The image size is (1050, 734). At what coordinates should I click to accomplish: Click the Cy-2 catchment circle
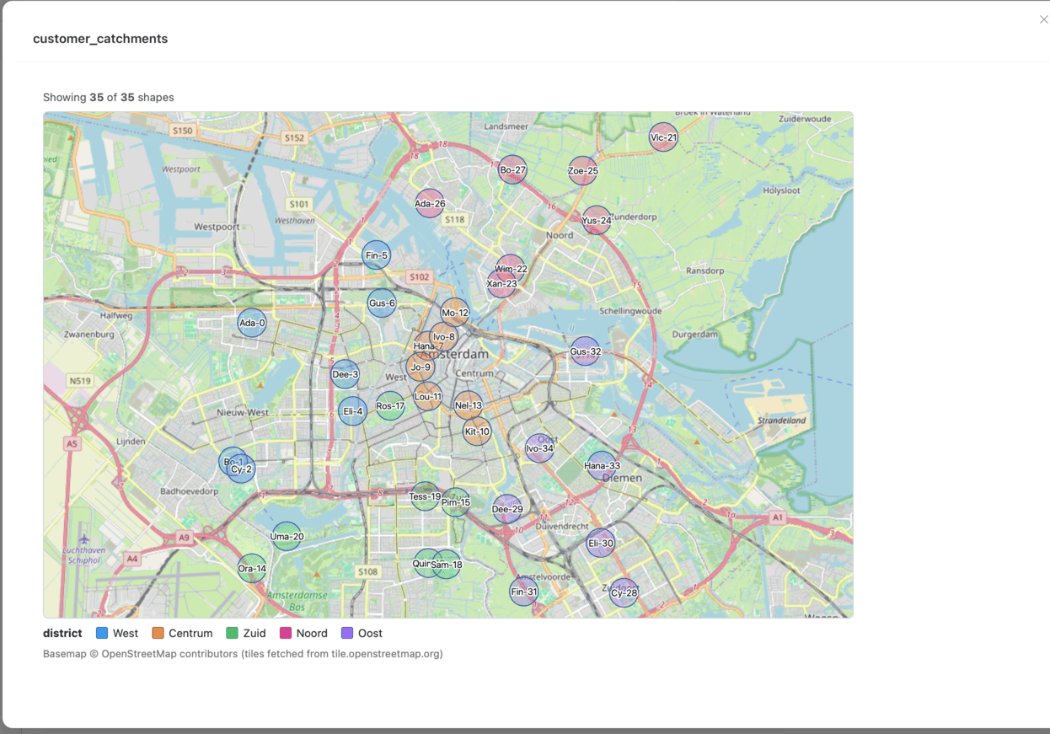click(x=242, y=469)
